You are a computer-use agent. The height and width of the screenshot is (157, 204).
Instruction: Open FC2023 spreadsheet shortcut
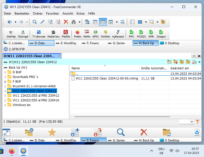141,34
